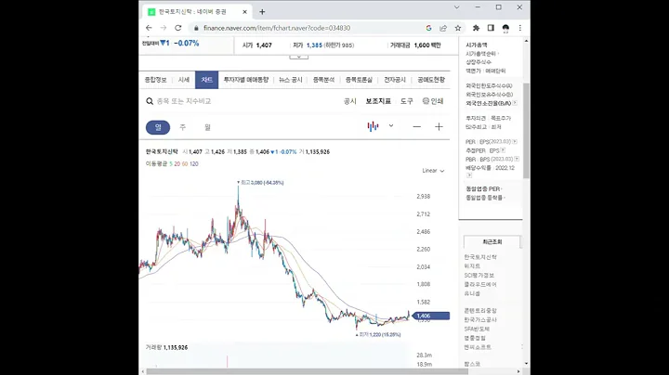669x375 pixels.
Task: Open SCI평가정보 in recent list
Action: tap(479, 276)
